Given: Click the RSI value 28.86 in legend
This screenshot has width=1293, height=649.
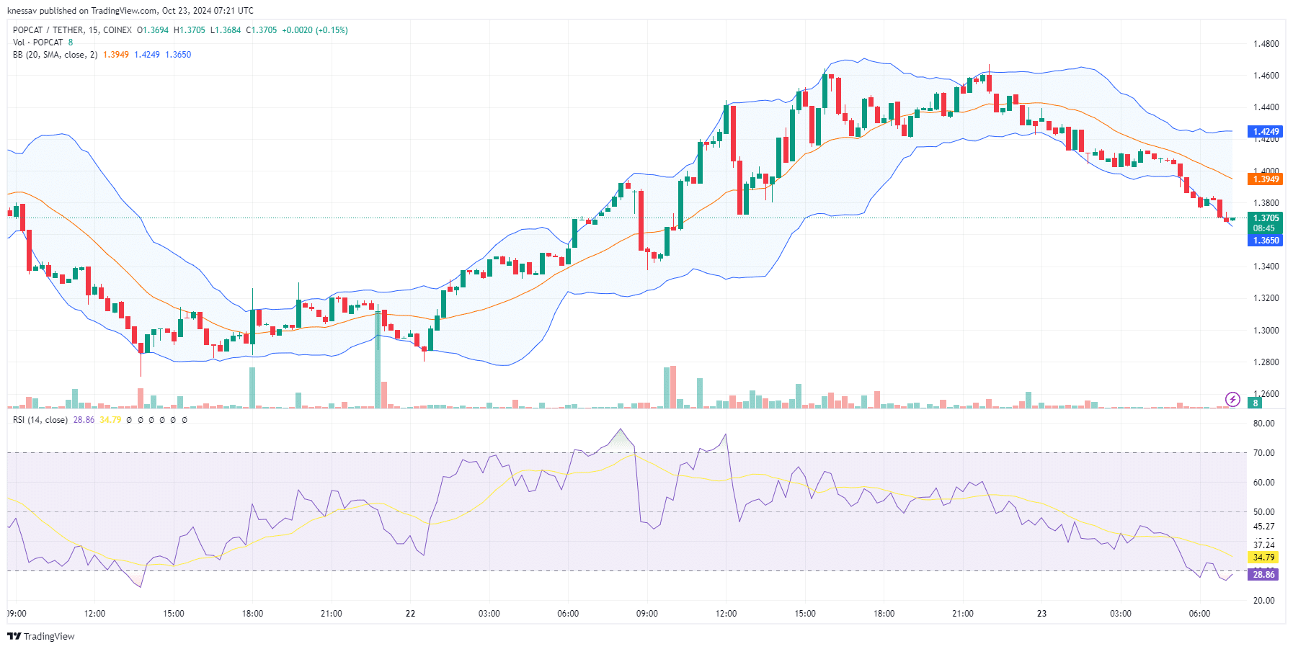Looking at the screenshot, I should coord(84,420).
